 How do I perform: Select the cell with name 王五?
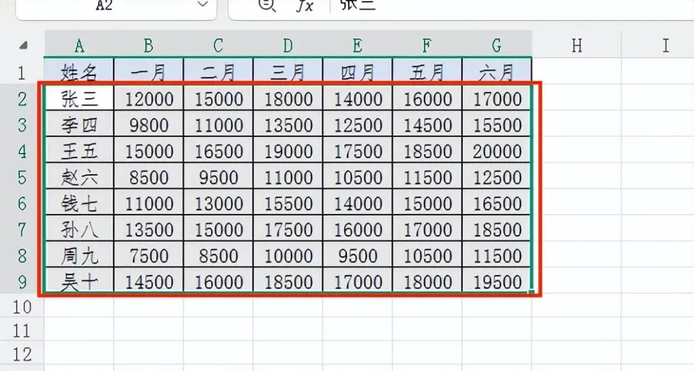[x=79, y=150]
